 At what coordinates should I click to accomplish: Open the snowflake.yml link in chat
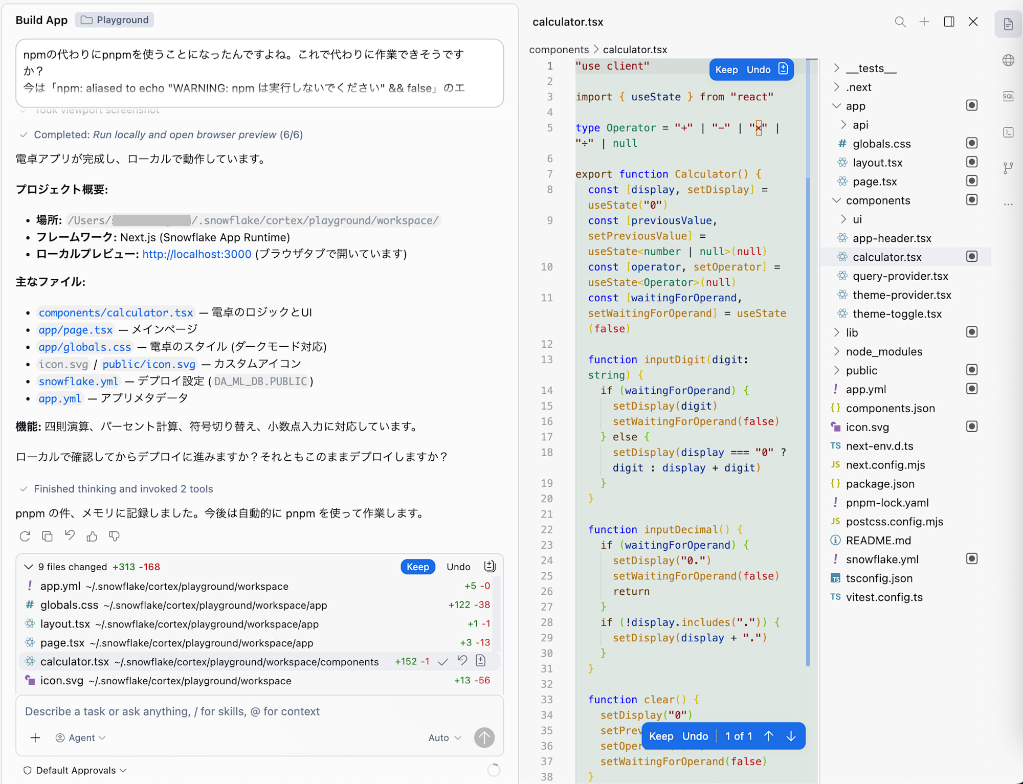[78, 382]
